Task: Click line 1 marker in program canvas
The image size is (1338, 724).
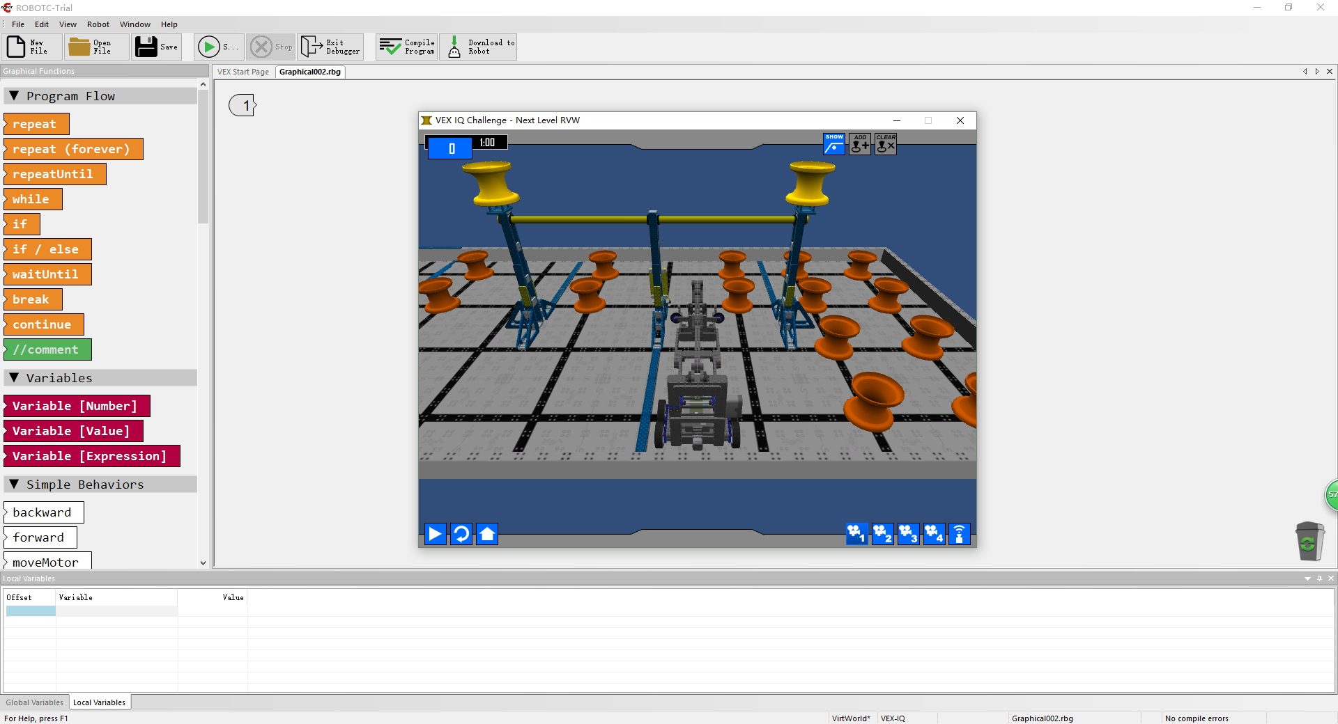Action: click(243, 106)
